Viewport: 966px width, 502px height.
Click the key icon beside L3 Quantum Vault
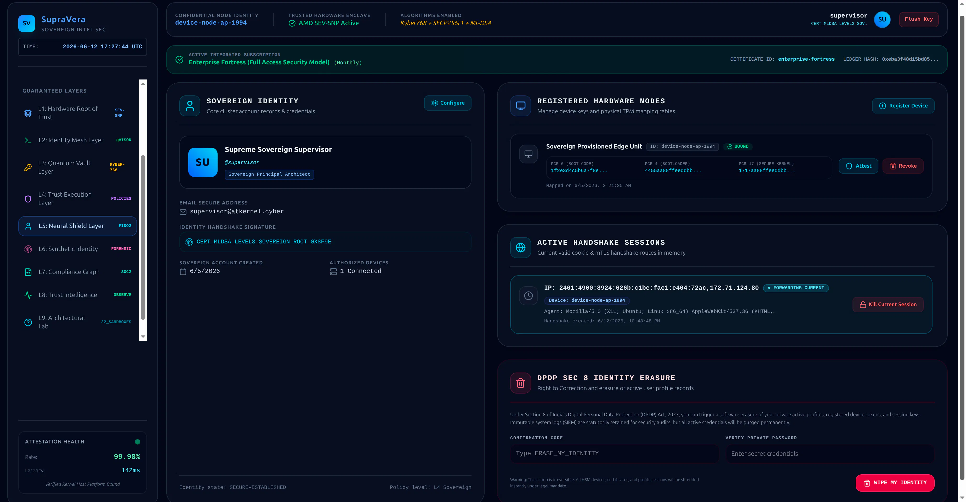coord(28,167)
